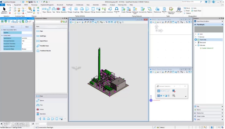Open the Pipes gallery in ribbon
The height and width of the screenshot is (129, 225).
pyautogui.click(x=44, y=10)
